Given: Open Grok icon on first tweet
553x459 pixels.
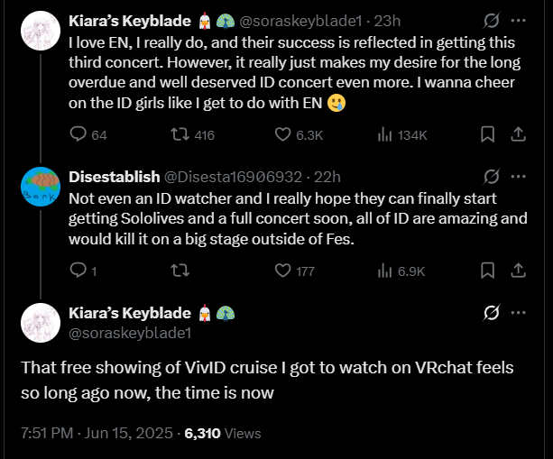Looking at the screenshot, I should coord(493,19).
